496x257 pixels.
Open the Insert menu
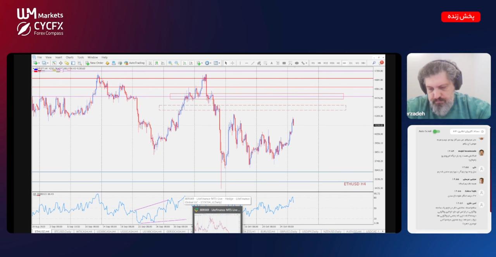(59, 57)
